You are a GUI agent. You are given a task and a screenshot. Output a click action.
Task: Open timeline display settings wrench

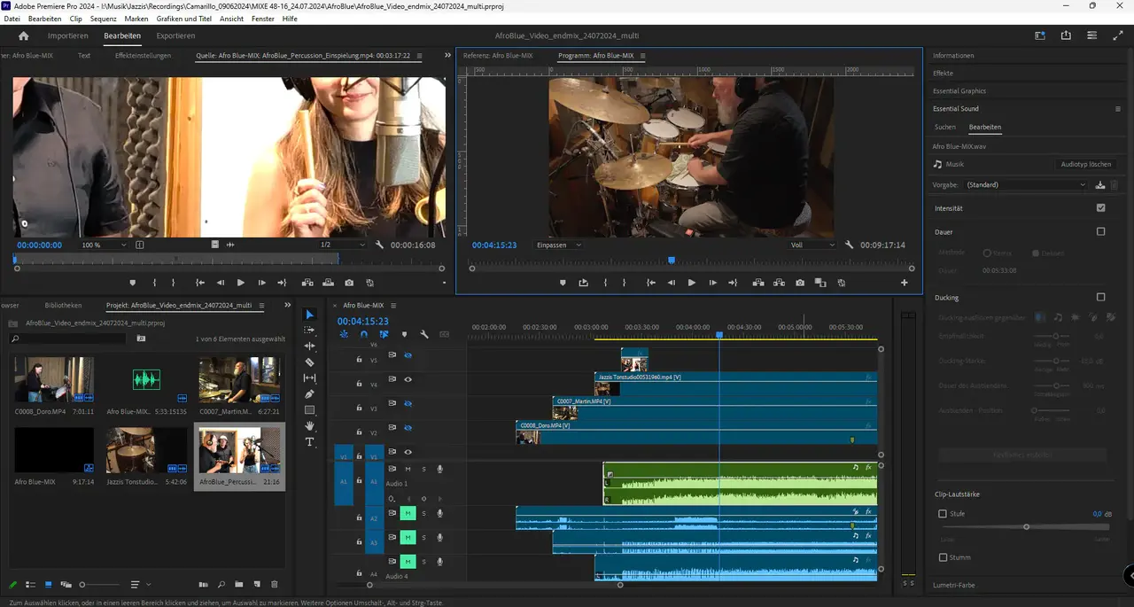(x=424, y=334)
